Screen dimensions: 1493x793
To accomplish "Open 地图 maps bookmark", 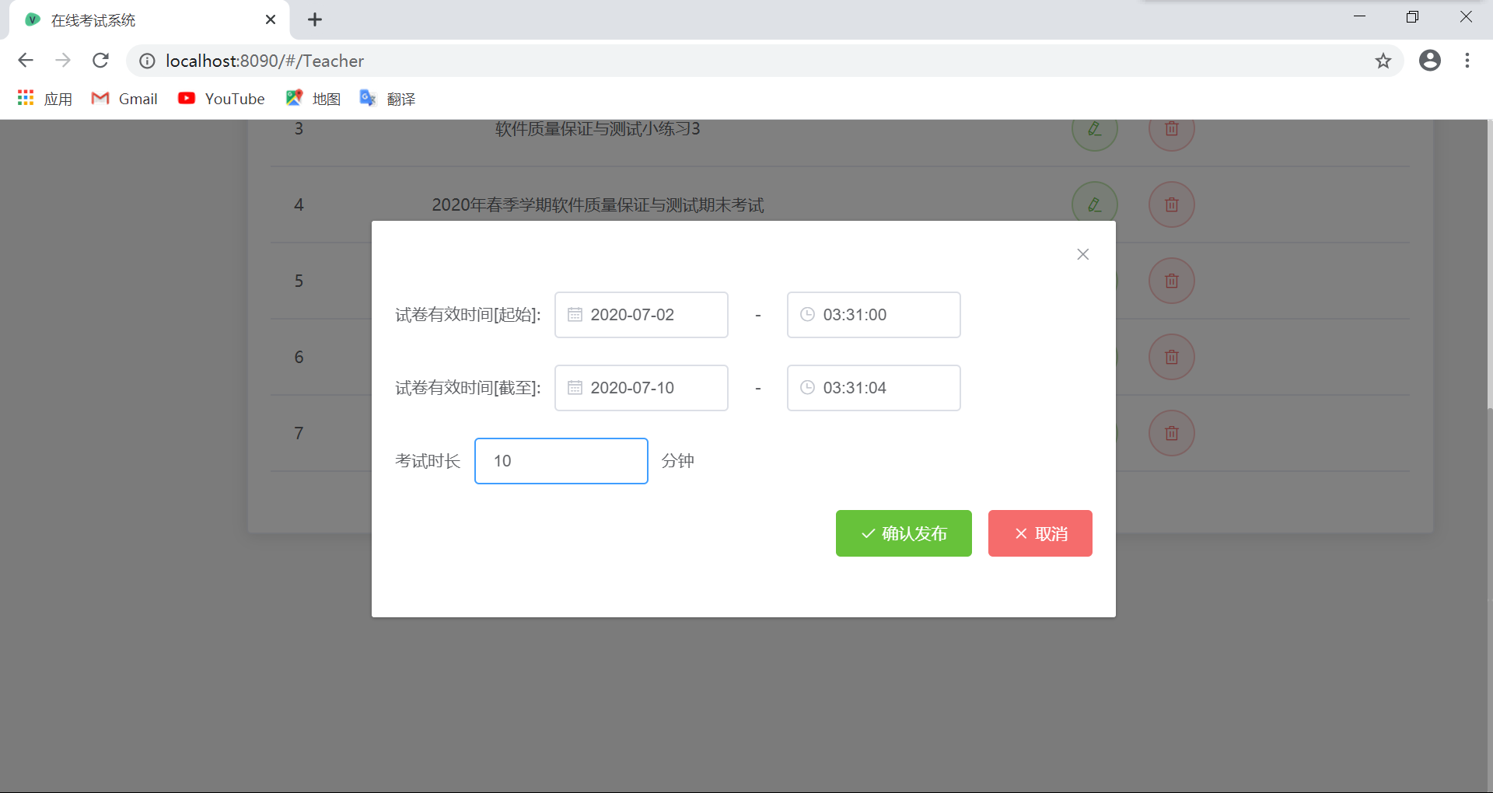I will tap(313, 99).
